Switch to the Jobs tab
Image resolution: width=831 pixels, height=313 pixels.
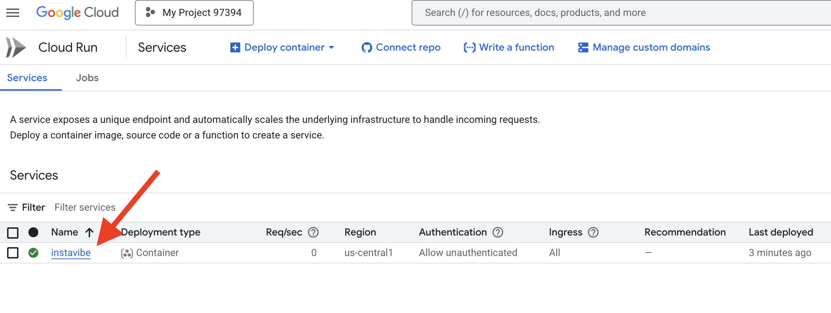coord(87,78)
